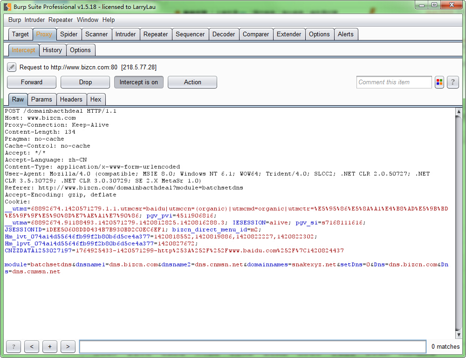Click the Host: www.bizcn.com header line
466x358 pixels.
pyautogui.click(x=40, y=118)
